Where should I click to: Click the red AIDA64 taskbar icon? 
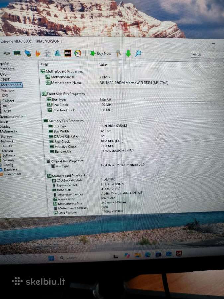point(179,253)
